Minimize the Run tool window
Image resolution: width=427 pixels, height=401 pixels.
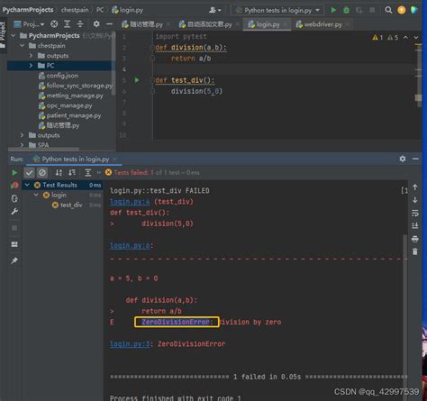point(415,159)
